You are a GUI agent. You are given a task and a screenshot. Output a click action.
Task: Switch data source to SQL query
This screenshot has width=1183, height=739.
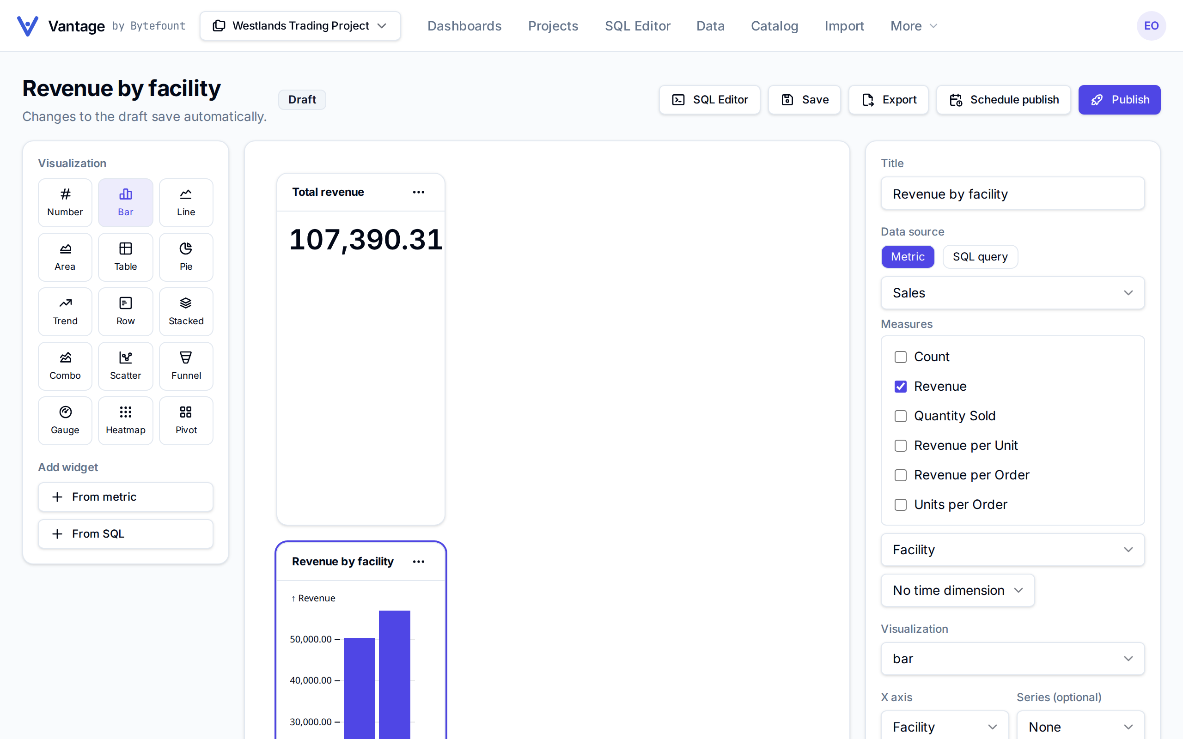pyautogui.click(x=980, y=257)
